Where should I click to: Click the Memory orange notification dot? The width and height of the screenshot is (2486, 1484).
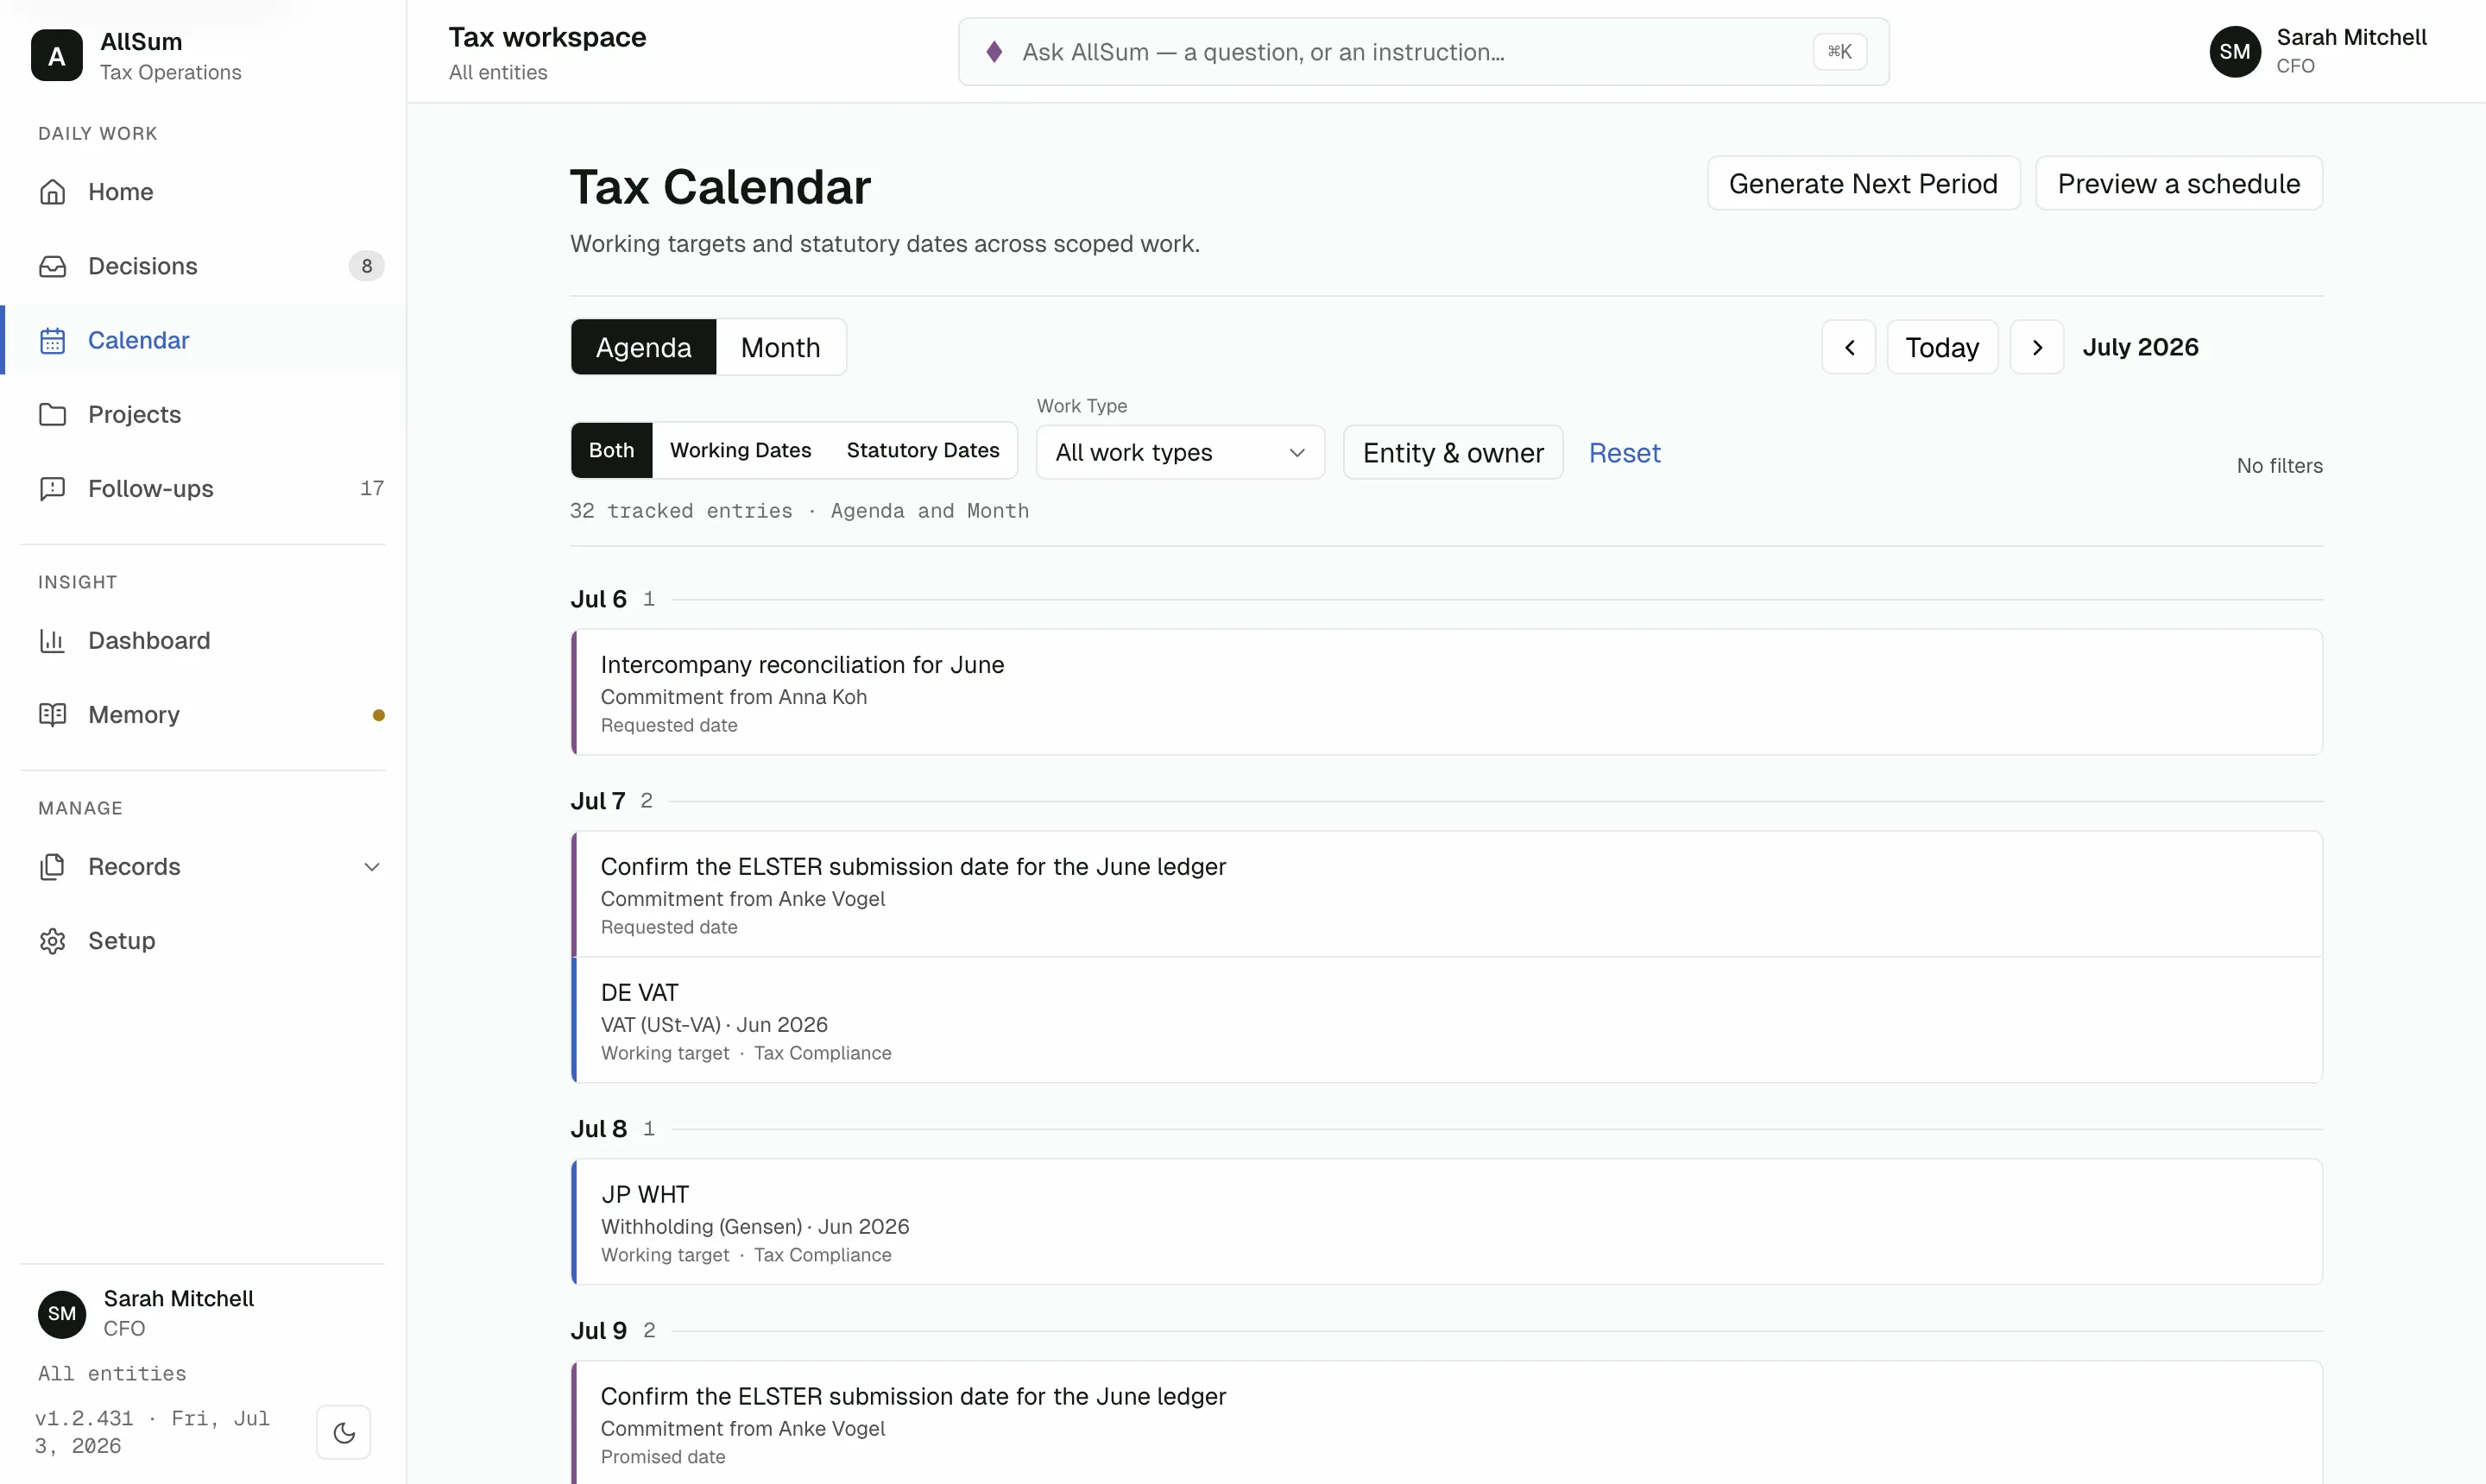click(x=378, y=715)
